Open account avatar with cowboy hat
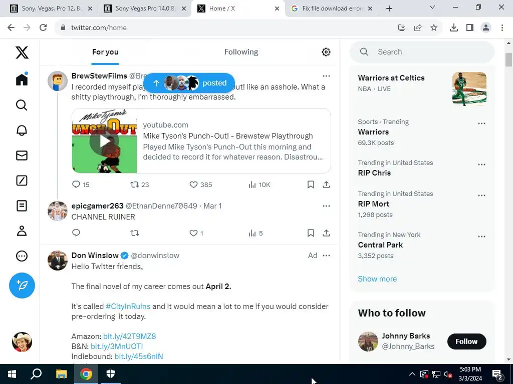 (x=22, y=342)
